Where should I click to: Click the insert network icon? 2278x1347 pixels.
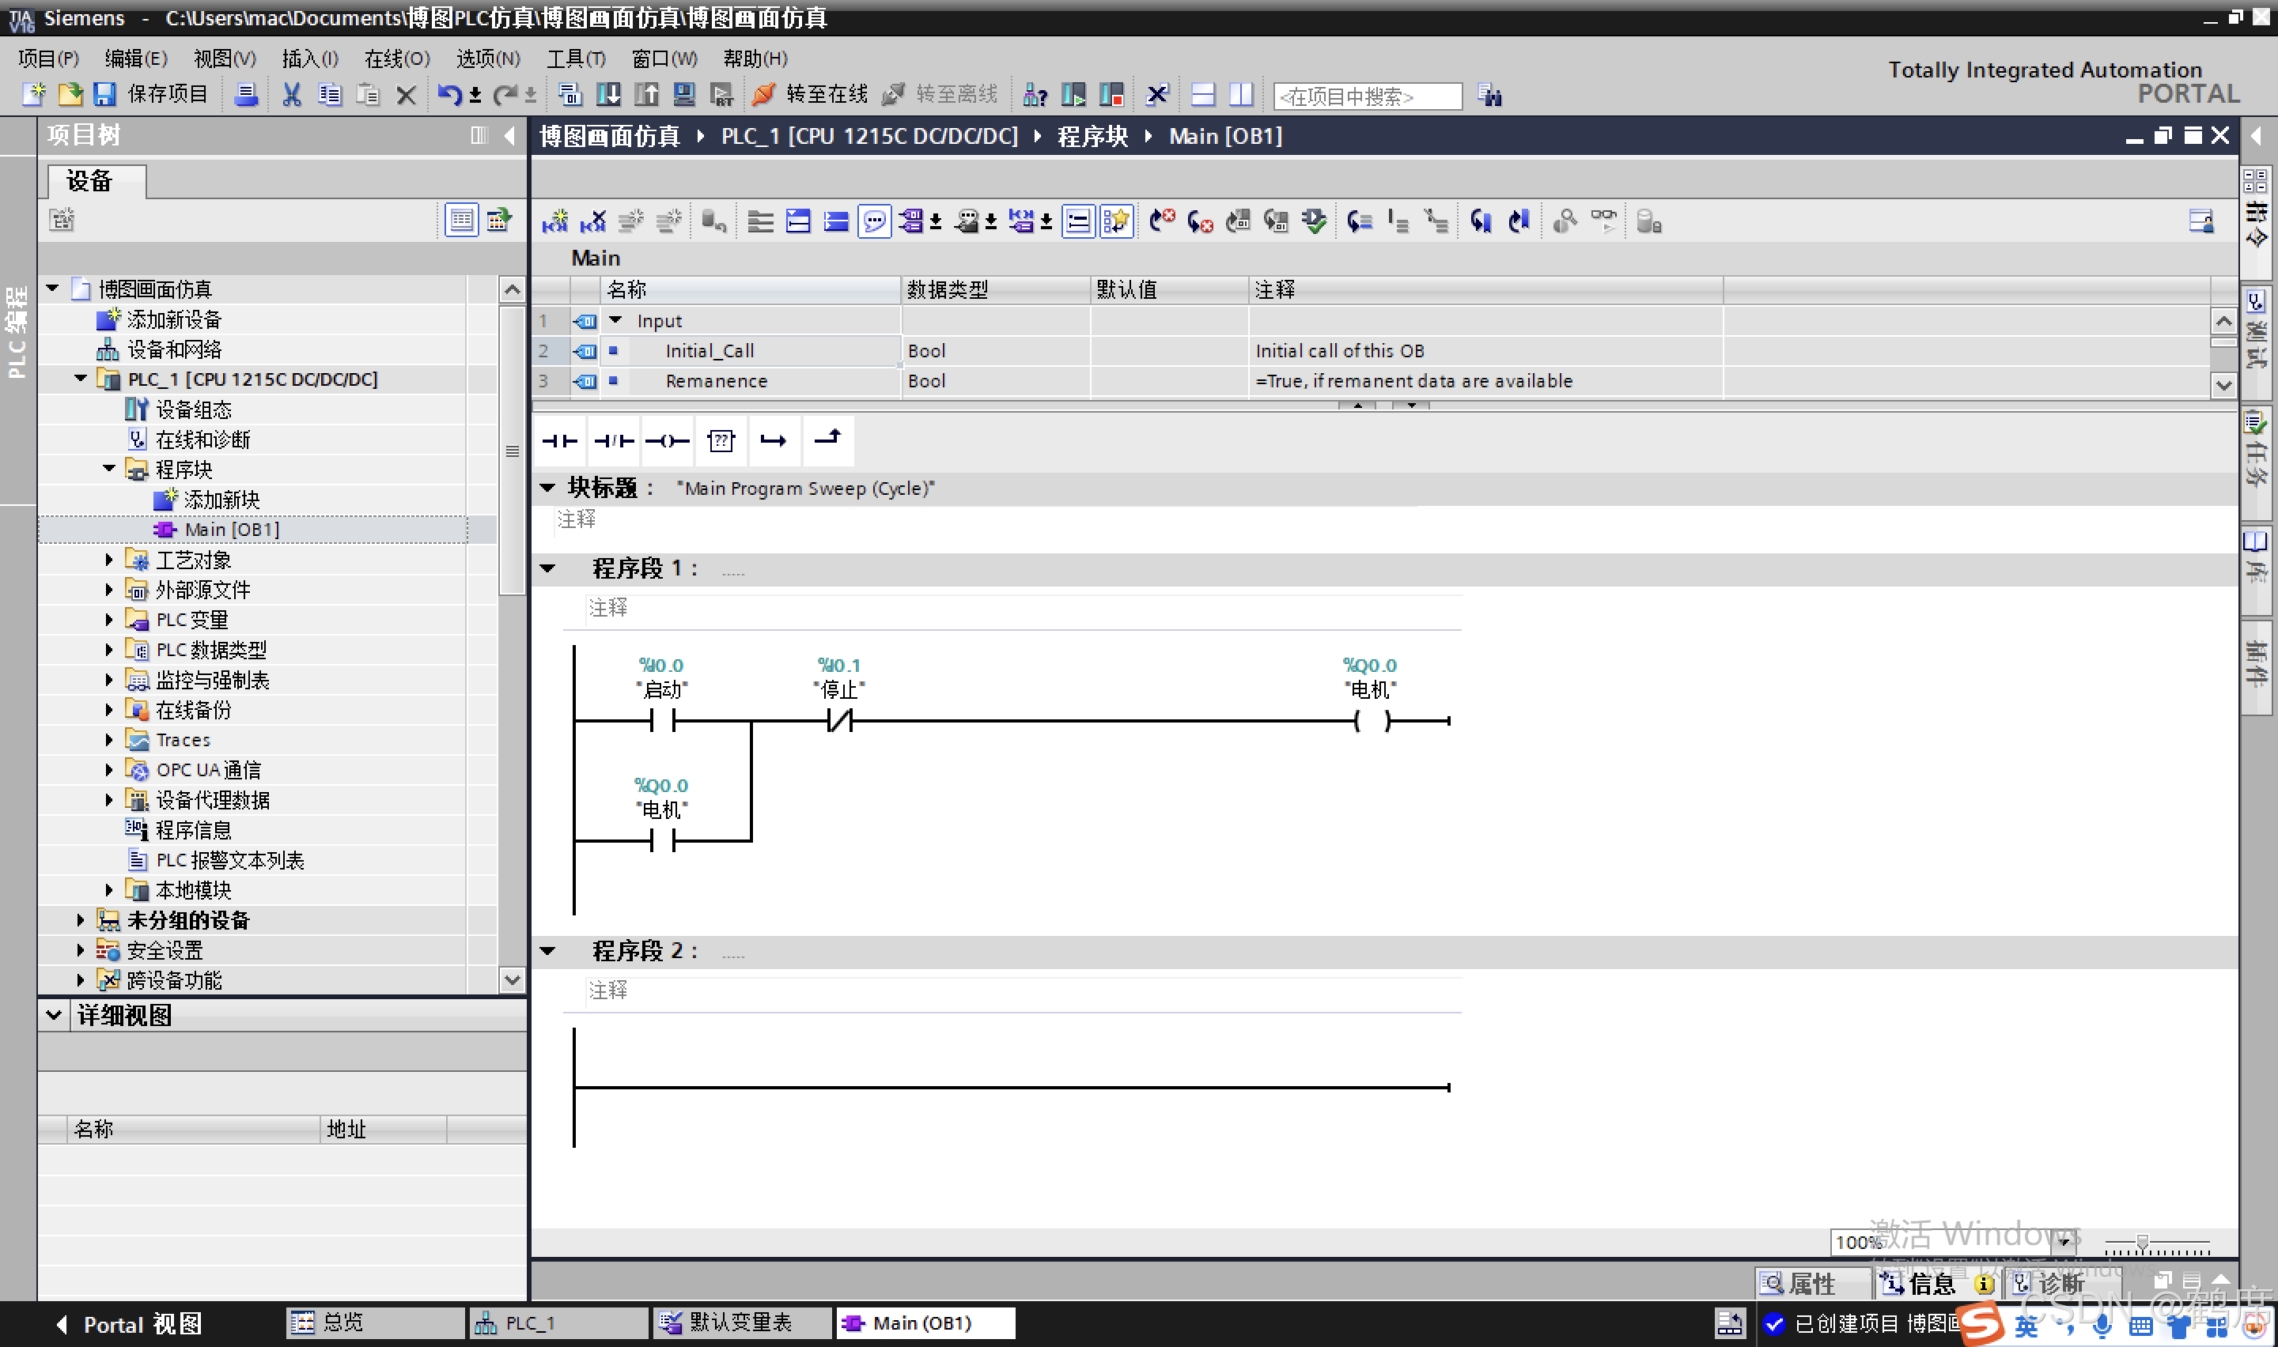click(x=554, y=221)
